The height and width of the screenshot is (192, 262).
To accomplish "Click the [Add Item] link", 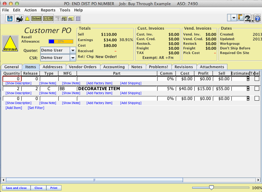I will (x=14, y=108).
